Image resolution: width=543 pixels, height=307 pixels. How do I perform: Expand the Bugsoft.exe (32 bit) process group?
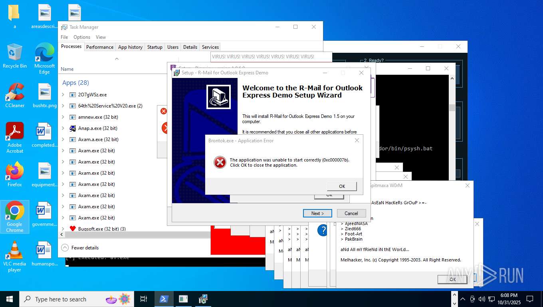(63, 229)
